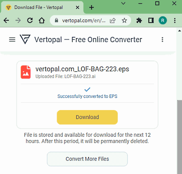This screenshot has height=174, width=182.
Task: Bookmark this page with the star icon
Action: coord(124,21)
